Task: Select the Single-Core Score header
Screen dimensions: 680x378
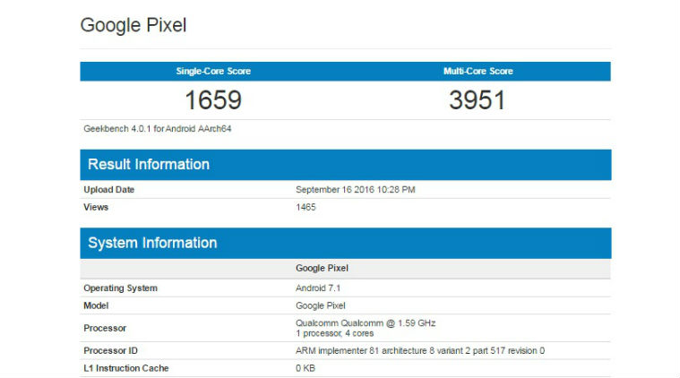Action: (213, 71)
